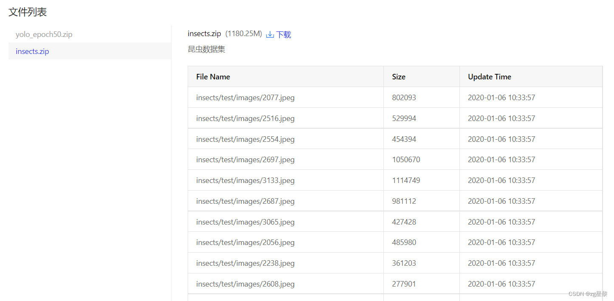Click the 昆虫数据集 description text
This screenshot has height=301, width=614.
(206, 49)
